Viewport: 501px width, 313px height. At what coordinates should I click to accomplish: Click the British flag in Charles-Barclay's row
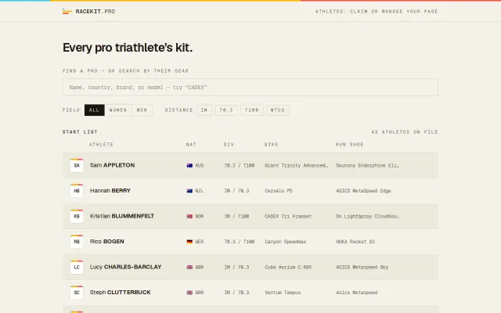tap(189, 267)
